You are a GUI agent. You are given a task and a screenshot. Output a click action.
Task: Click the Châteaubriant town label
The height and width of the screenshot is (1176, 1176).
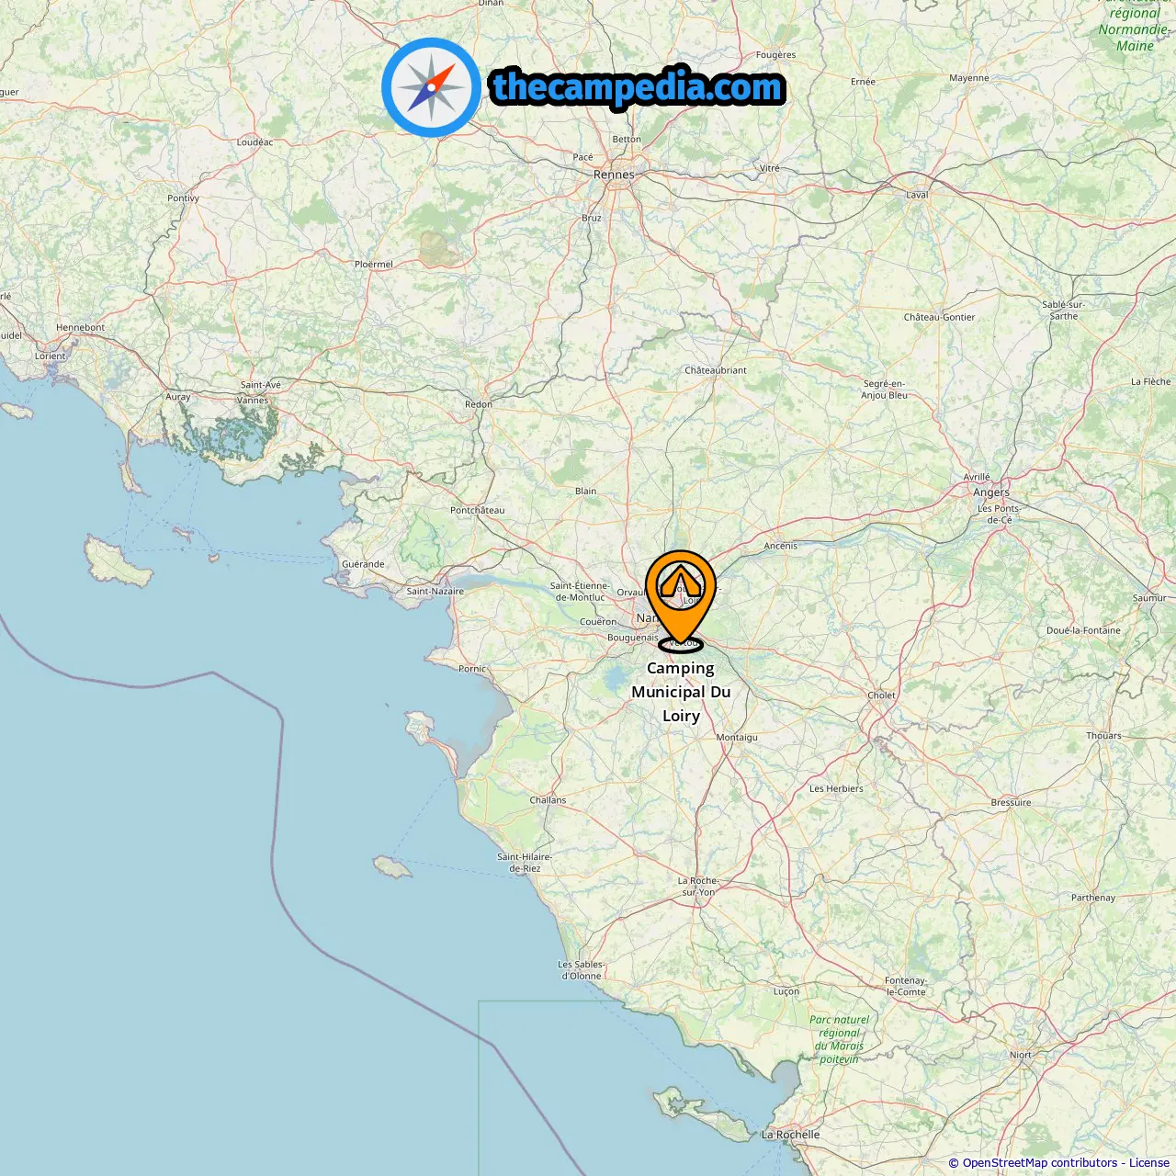pyautogui.click(x=716, y=370)
